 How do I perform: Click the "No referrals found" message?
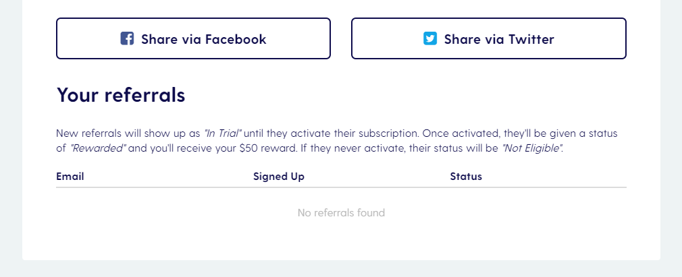point(341,213)
